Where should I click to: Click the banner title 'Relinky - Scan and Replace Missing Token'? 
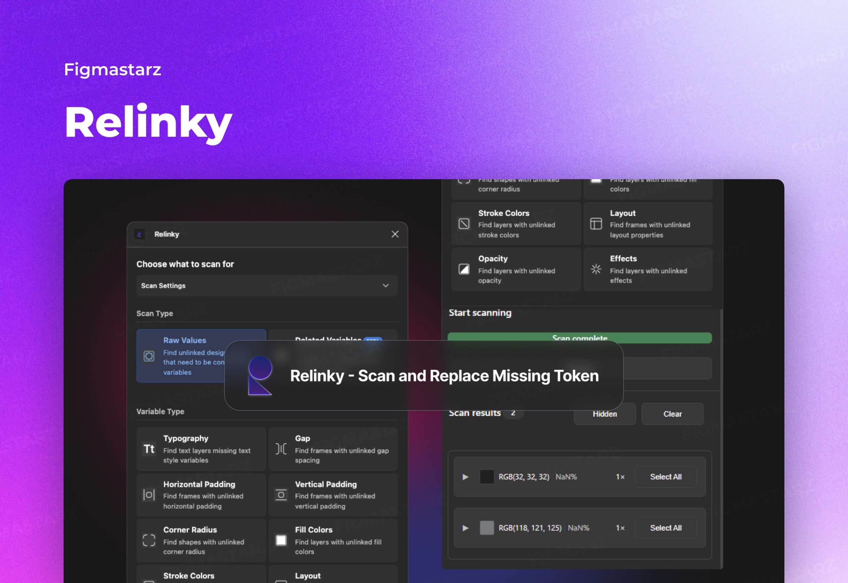point(445,376)
